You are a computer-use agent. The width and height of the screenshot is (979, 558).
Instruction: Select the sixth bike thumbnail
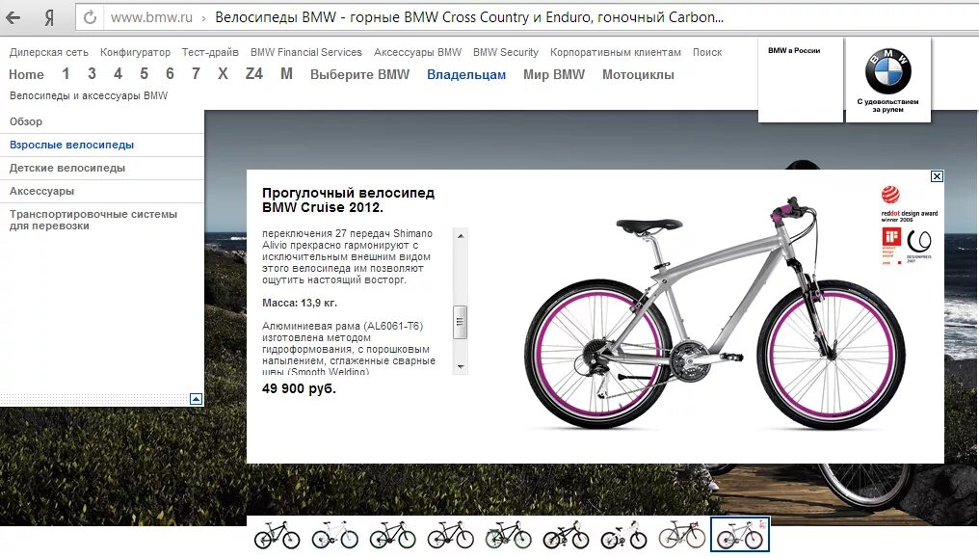coord(566,535)
